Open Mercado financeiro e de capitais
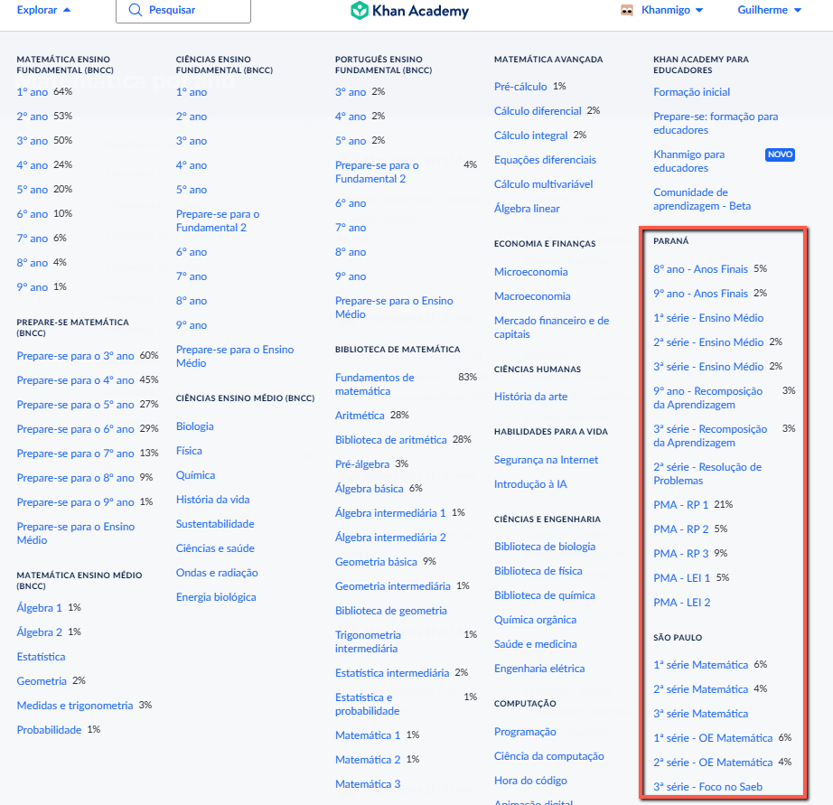This screenshot has height=805, width=833. pos(551,328)
